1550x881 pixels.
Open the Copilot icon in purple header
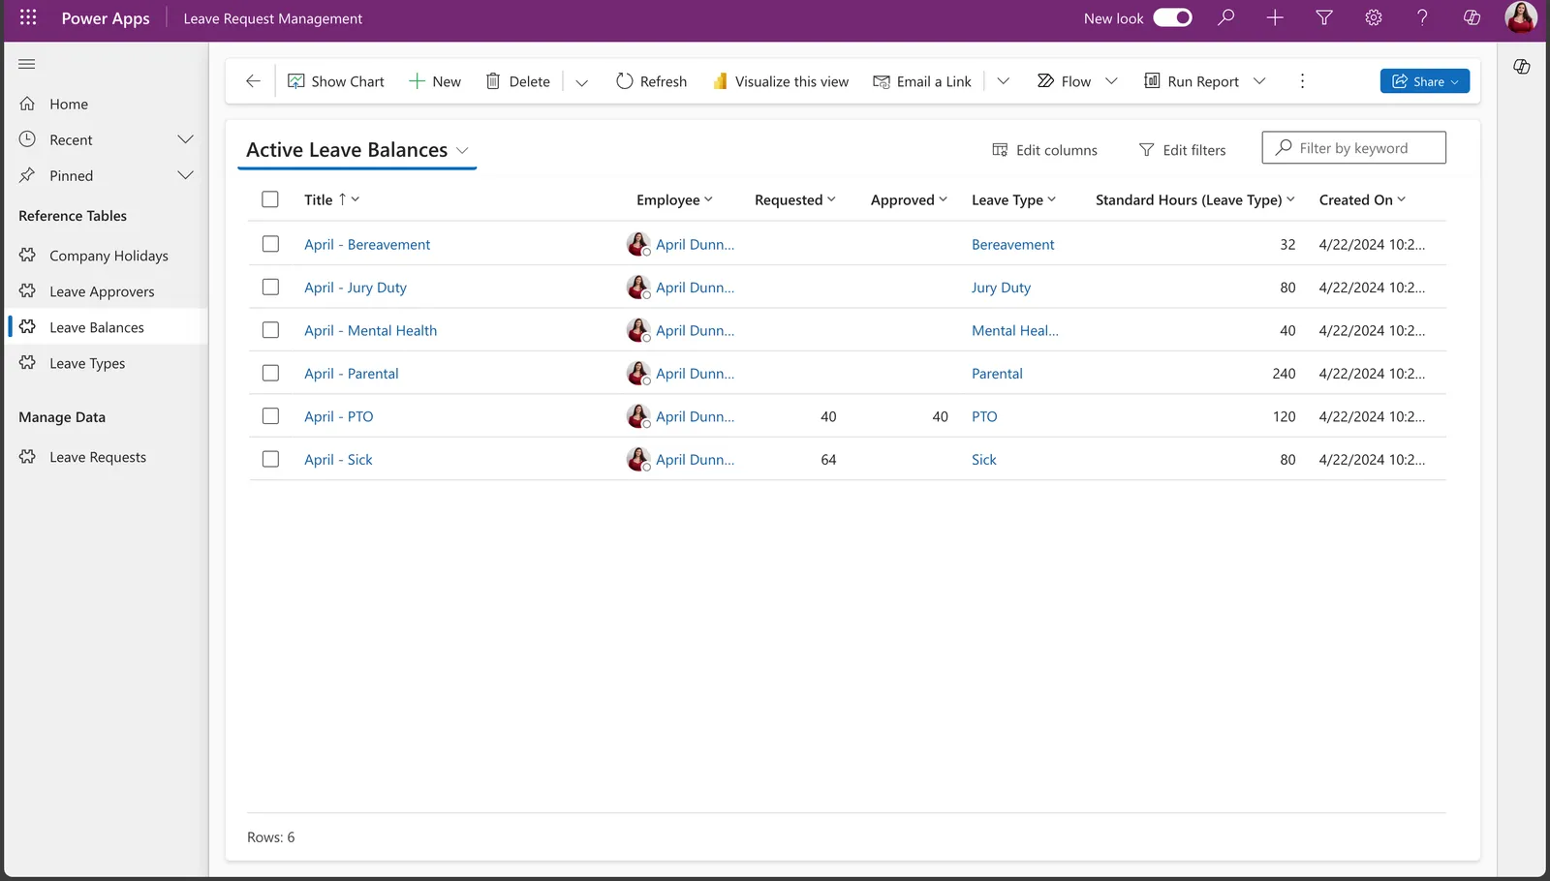click(1472, 17)
